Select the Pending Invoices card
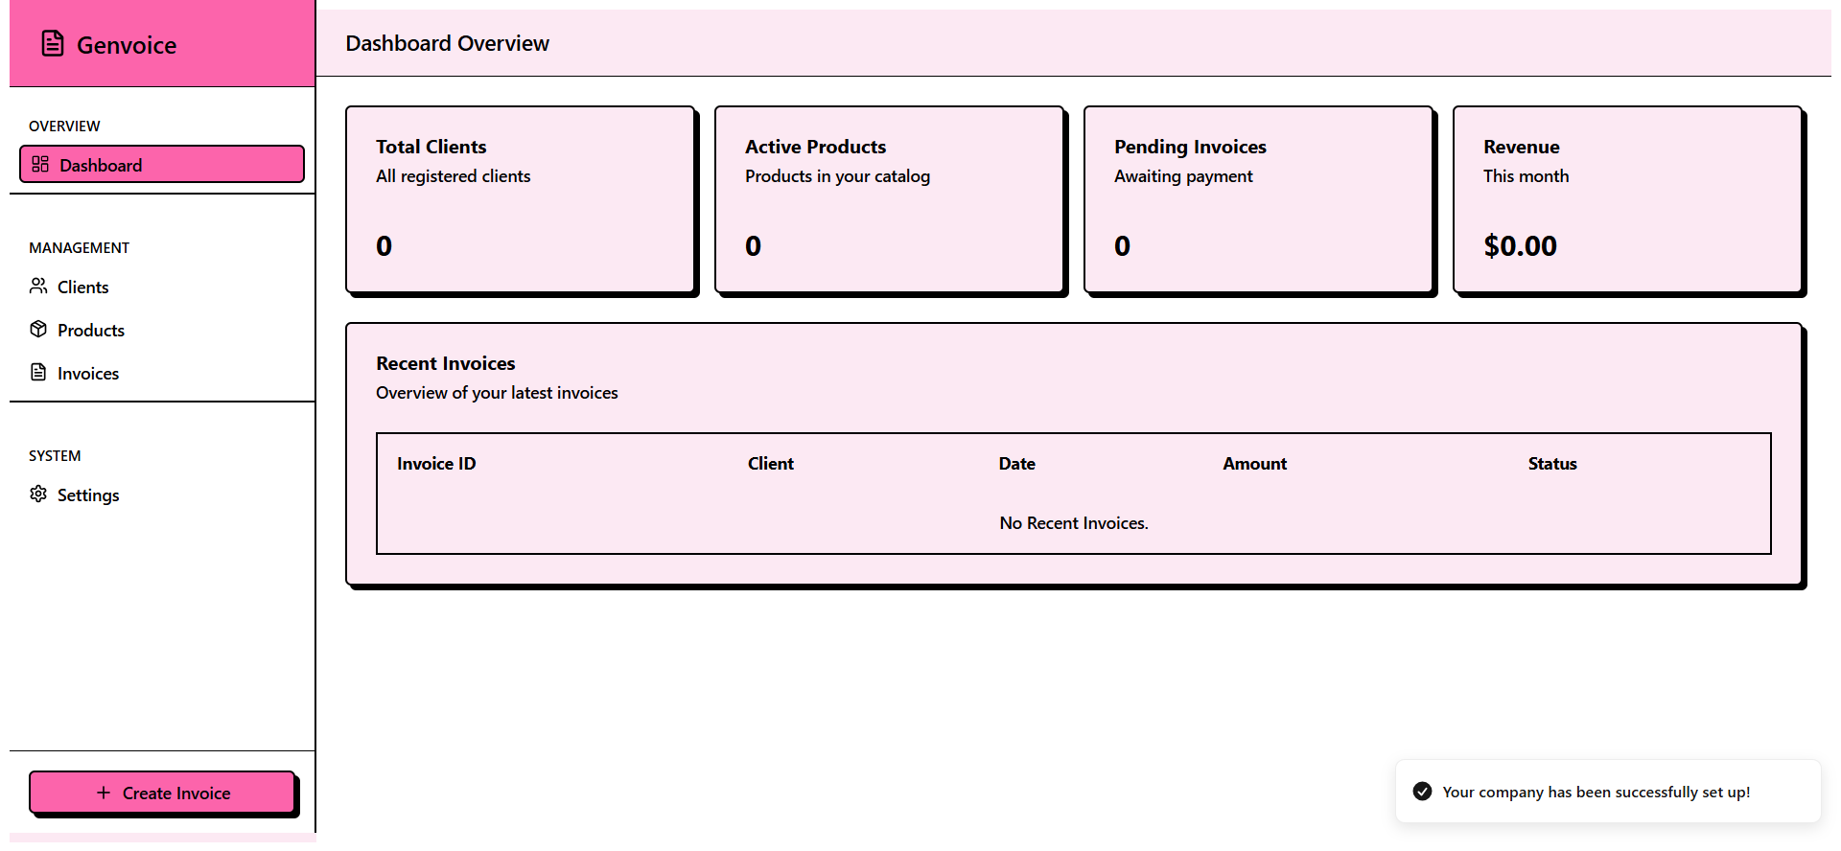Image resolution: width=1841 pixels, height=851 pixels. pos(1259,199)
